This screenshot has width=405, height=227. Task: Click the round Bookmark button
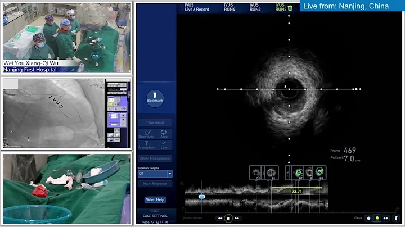pyautogui.click(x=155, y=98)
